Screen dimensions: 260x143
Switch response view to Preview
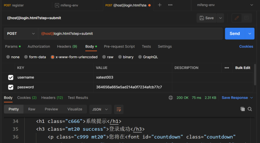51,109
